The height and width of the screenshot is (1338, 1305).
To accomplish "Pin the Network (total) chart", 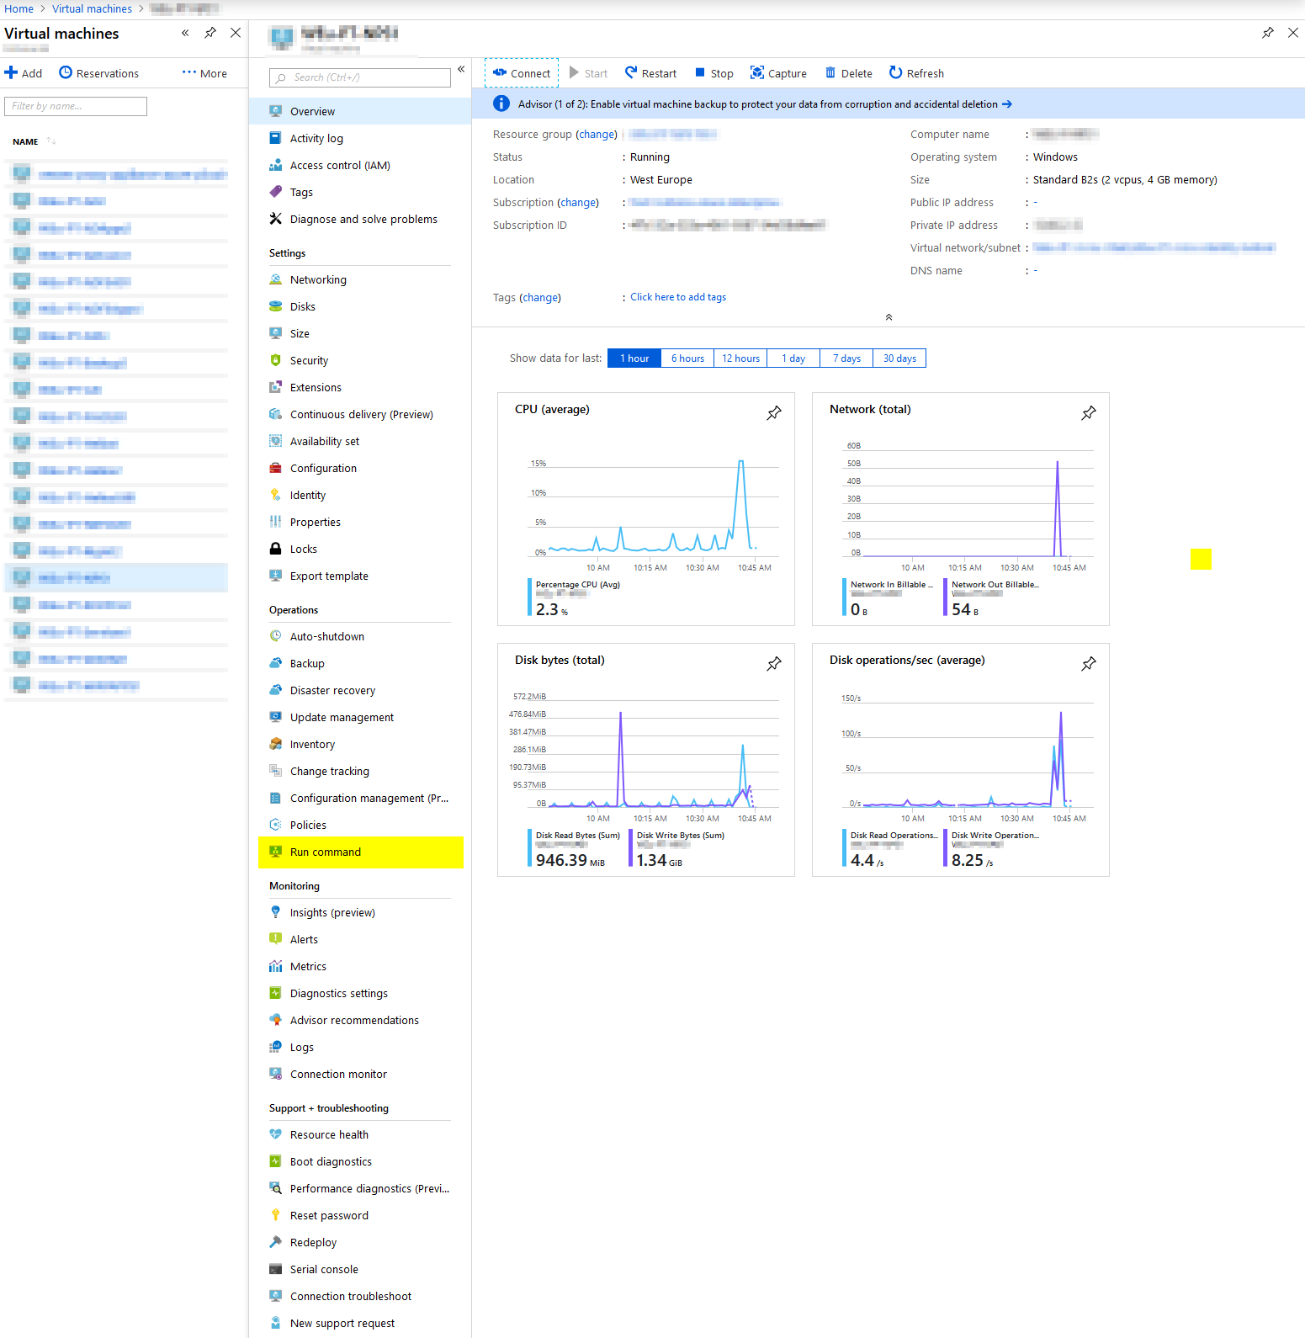I will (x=1089, y=412).
